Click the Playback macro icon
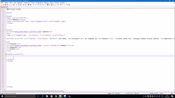This screenshot has height=98, width=175. (65, 5)
